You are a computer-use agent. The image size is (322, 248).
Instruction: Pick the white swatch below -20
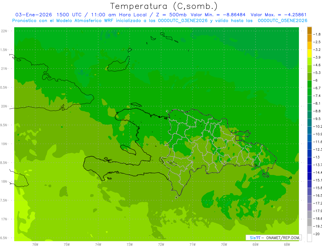[309, 238]
